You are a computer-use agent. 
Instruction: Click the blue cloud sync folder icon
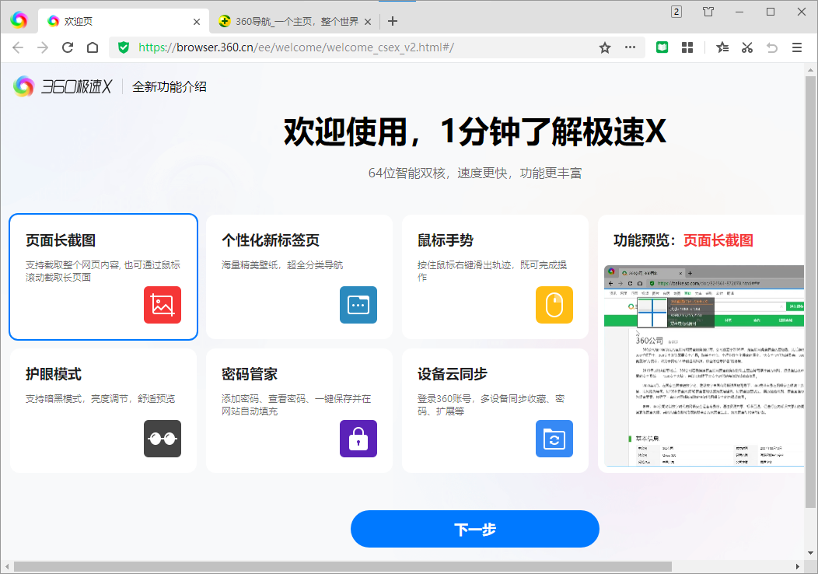click(554, 439)
